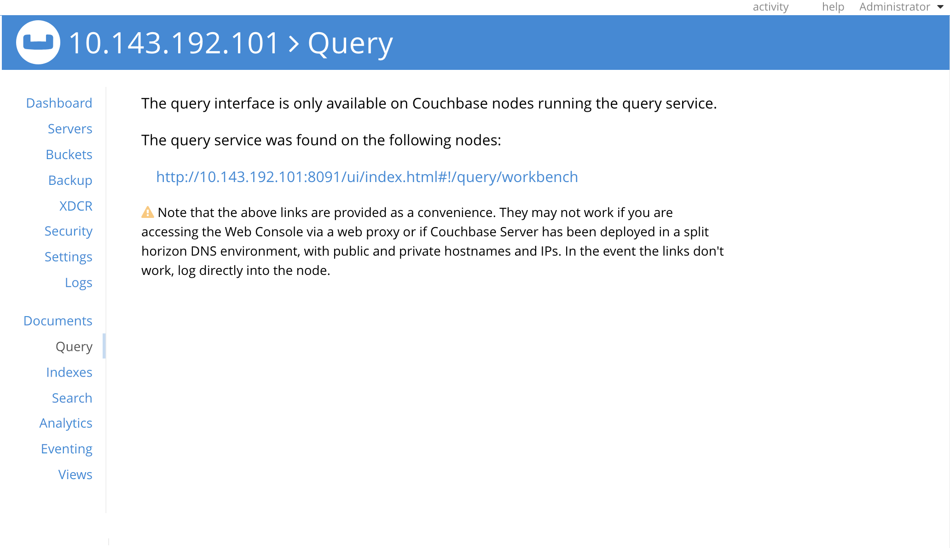
Task: Open the Logs viewer
Action: coord(78,282)
